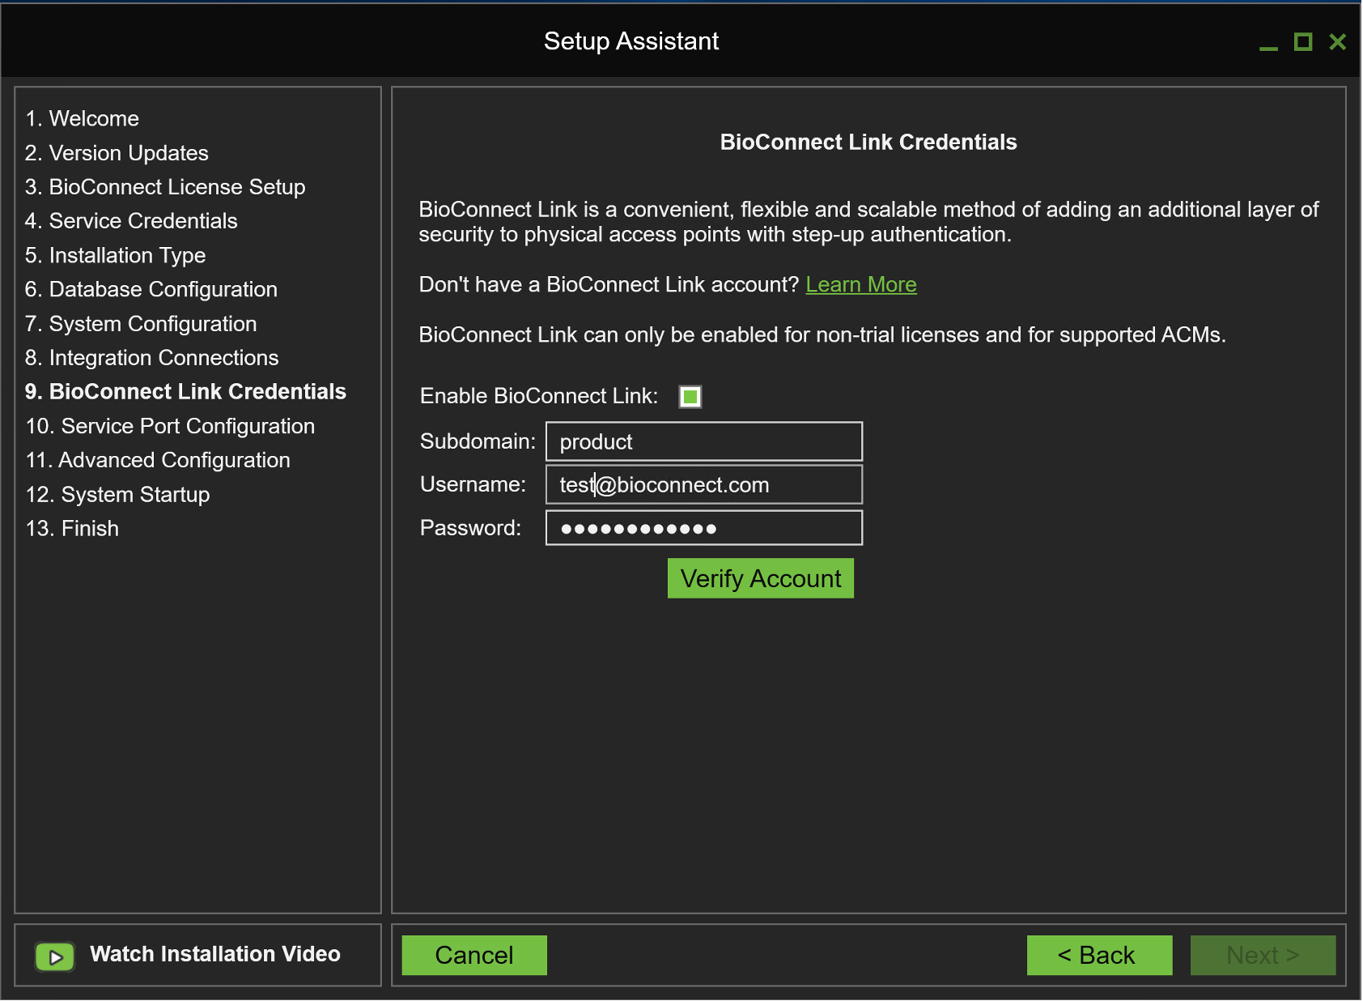This screenshot has height=1001, width=1363.
Task: Go to Service Credentials step
Action: pyautogui.click(x=131, y=220)
